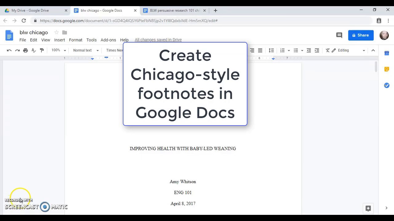Expand the zoom 100% dropdown
The image size is (394, 221).
click(x=58, y=50)
